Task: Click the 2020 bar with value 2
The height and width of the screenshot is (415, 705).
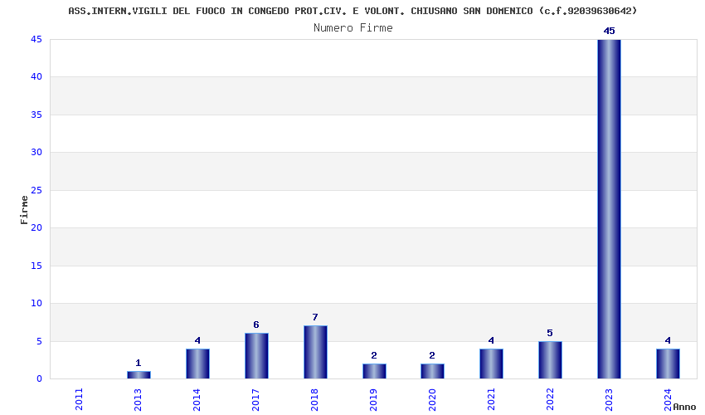Action: click(432, 371)
